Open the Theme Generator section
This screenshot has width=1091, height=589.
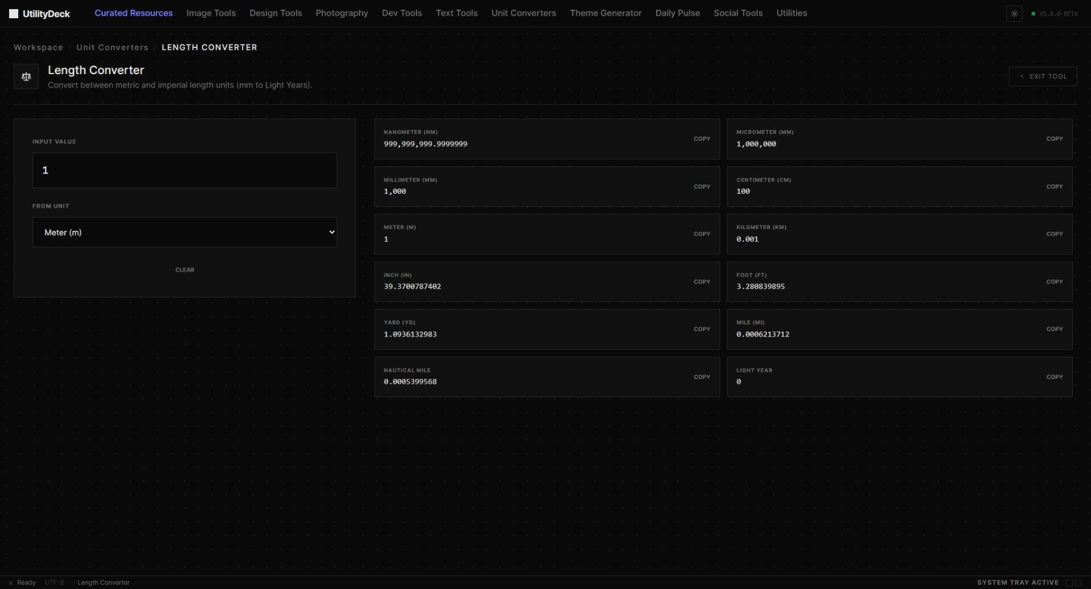[606, 13]
